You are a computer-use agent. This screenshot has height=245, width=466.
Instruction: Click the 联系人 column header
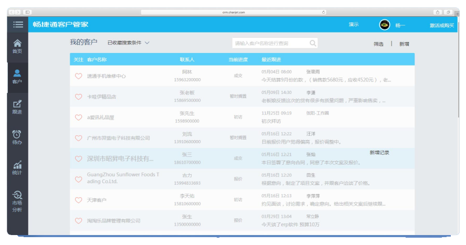click(187, 59)
